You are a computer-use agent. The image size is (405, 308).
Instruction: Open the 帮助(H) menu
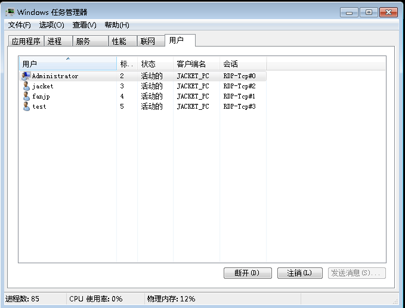pos(117,25)
